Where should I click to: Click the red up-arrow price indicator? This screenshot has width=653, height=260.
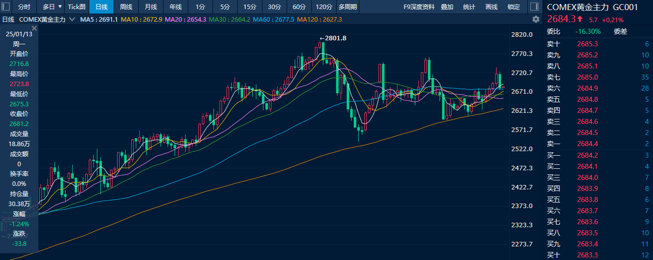(x=580, y=19)
